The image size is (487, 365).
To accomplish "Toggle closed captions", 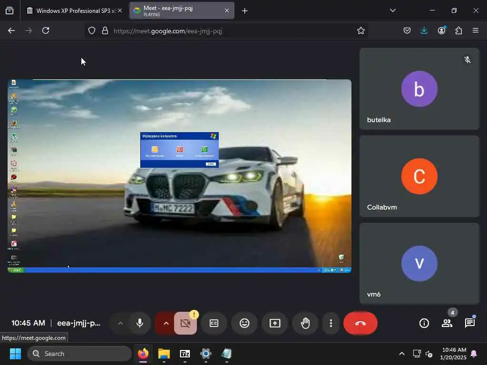I will point(214,323).
